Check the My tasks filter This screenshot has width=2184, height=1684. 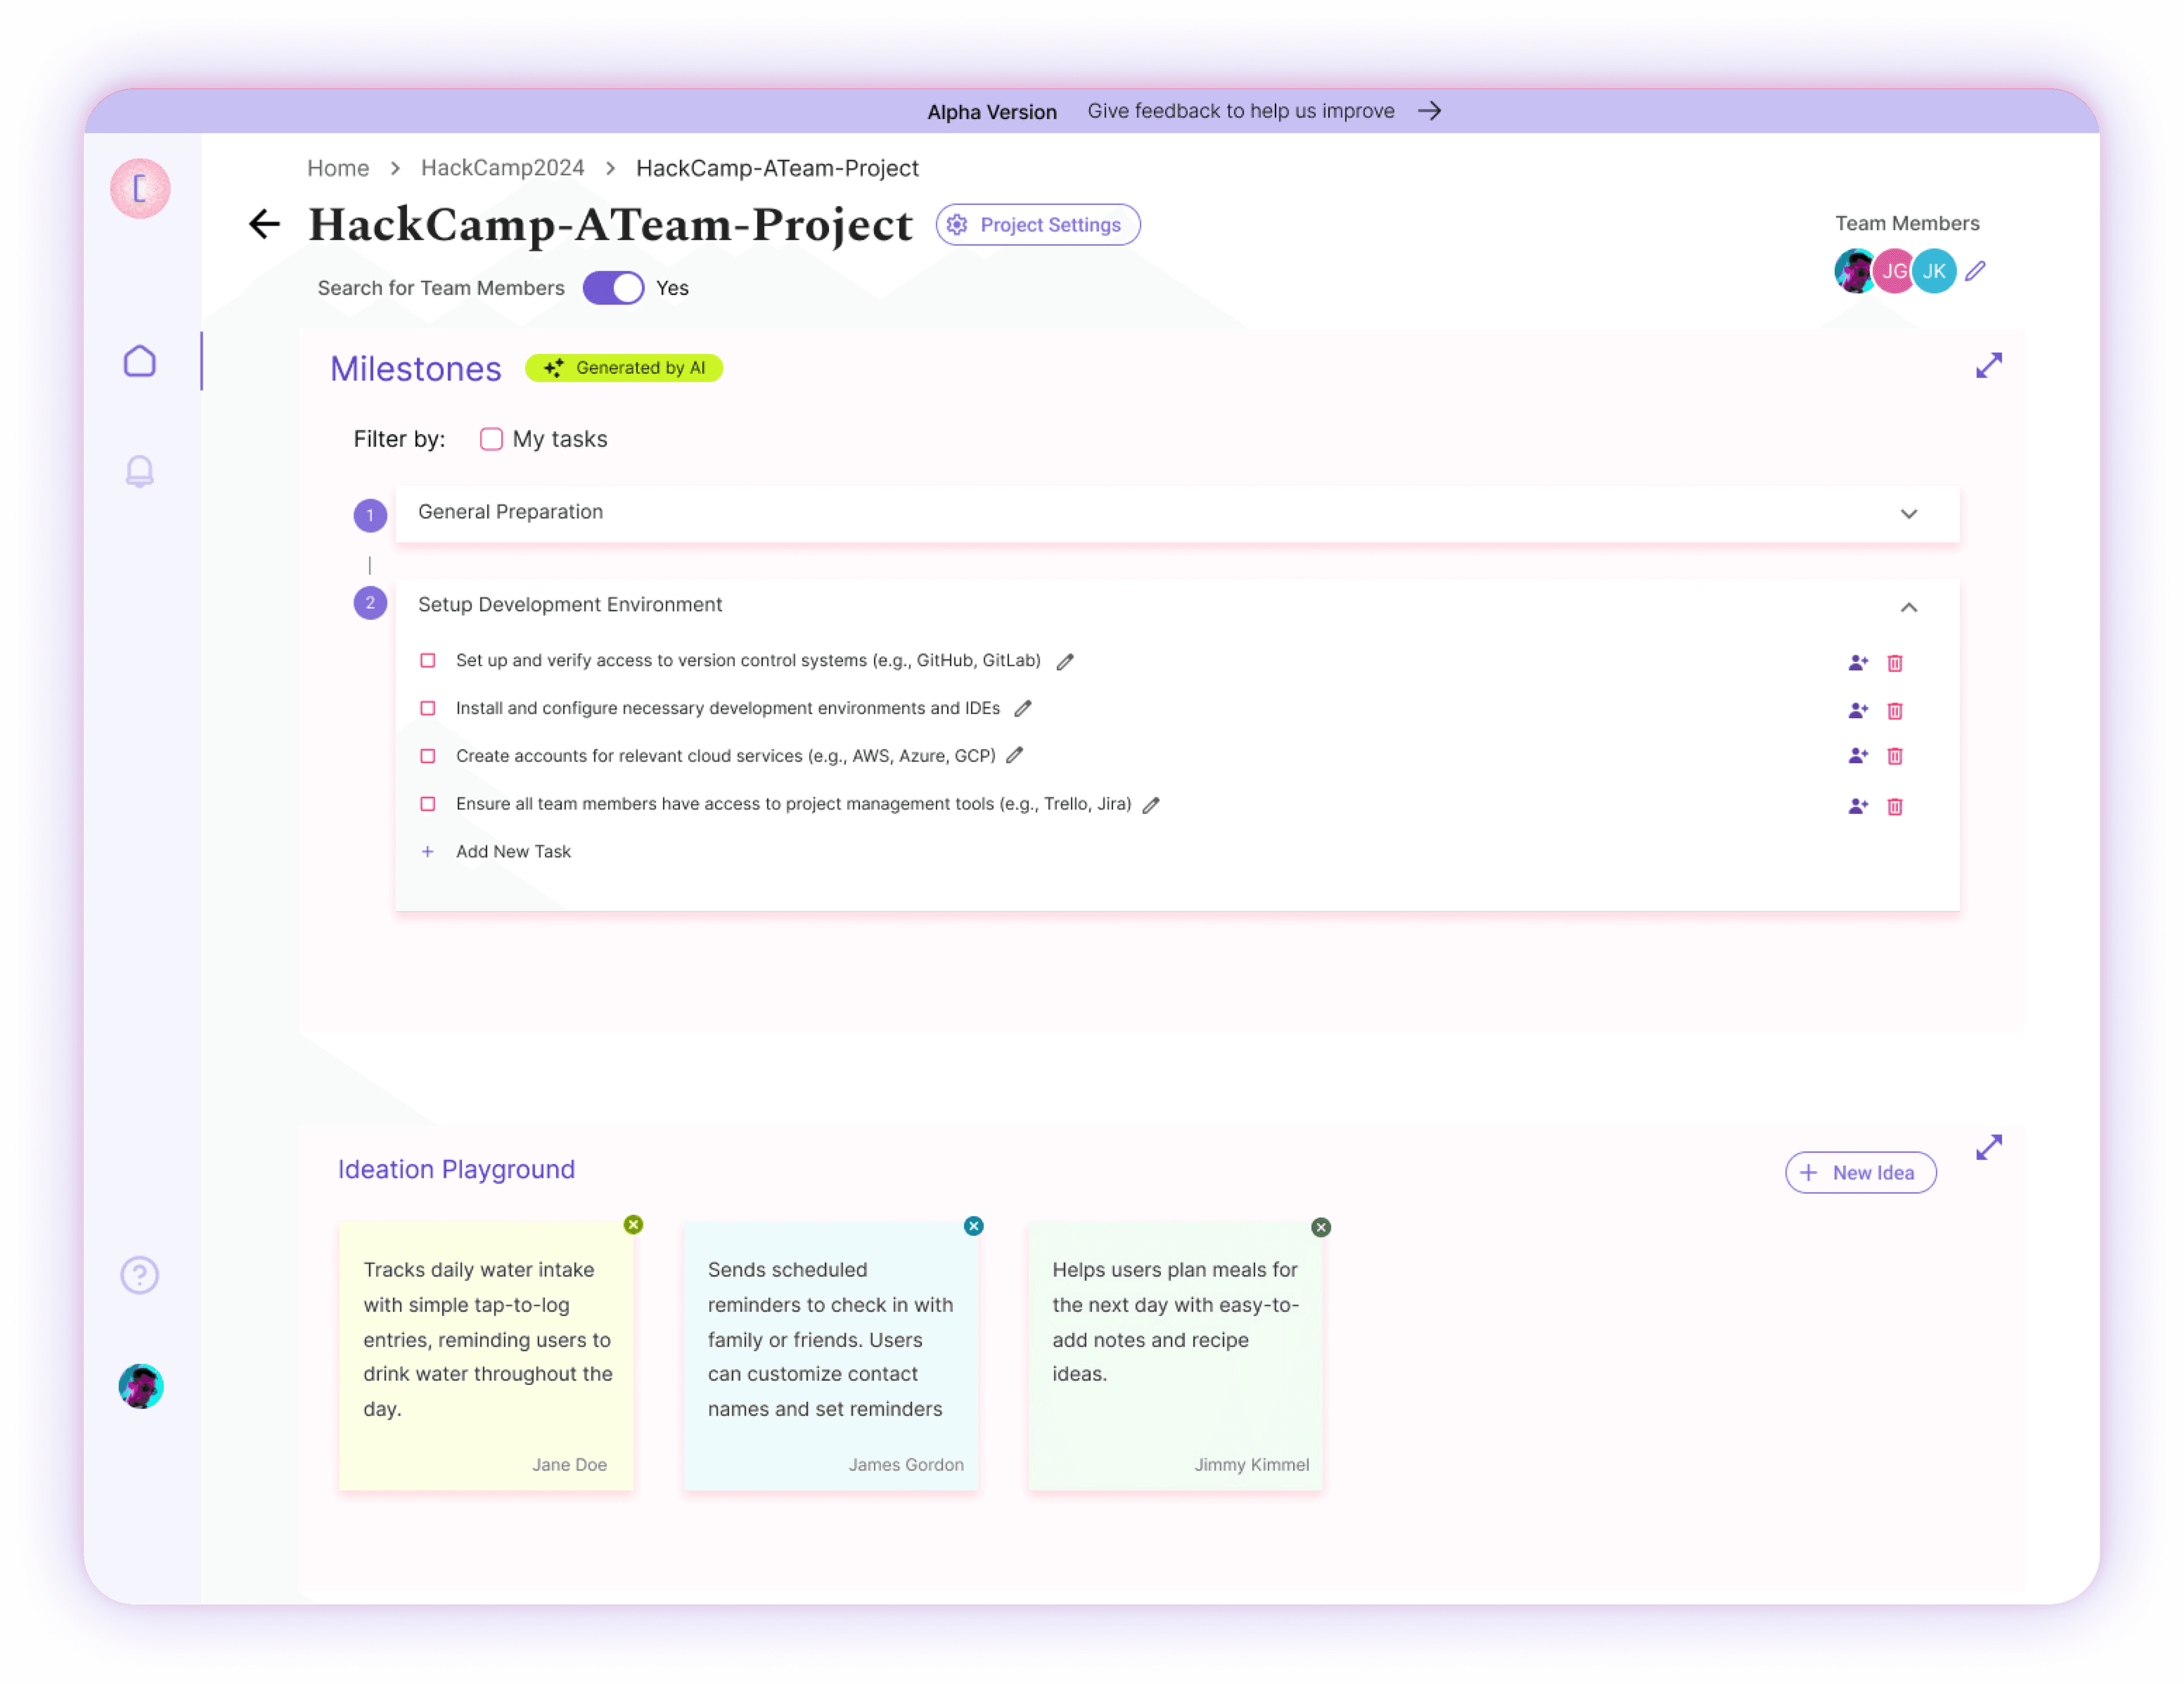click(x=491, y=439)
